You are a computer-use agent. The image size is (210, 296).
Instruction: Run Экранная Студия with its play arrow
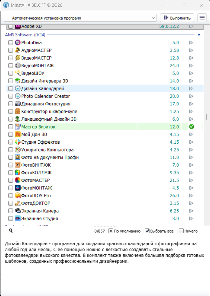(x=191, y=219)
